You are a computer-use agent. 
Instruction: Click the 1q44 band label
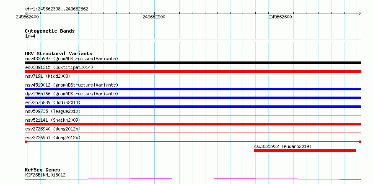point(30,36)
